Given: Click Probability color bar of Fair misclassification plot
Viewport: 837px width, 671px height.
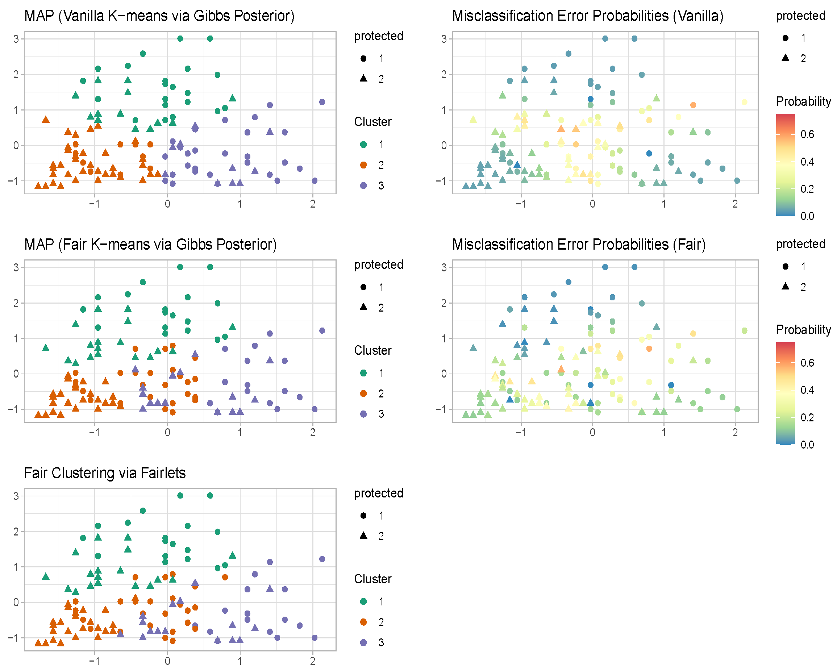Looking at the screenshot, I should (x=786, y=393).
